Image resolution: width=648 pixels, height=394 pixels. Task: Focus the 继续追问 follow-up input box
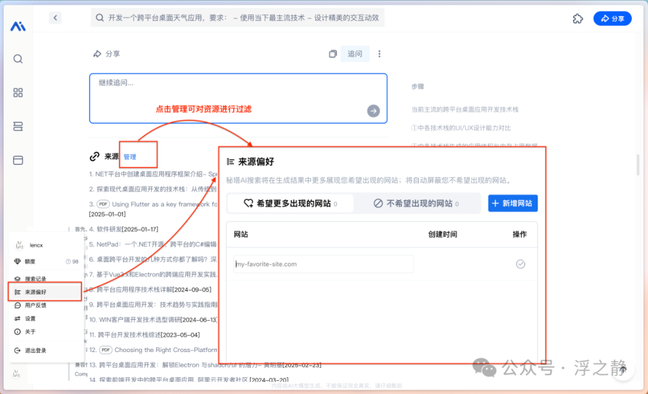238,98
